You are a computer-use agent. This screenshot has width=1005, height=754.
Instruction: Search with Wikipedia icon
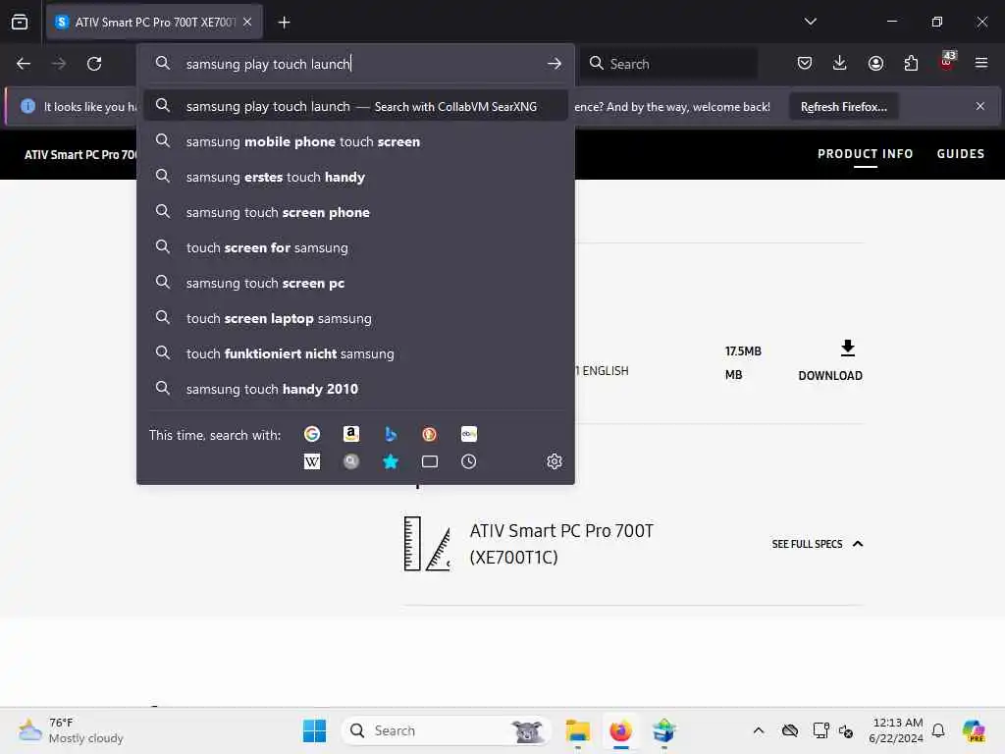click(311, 461)
